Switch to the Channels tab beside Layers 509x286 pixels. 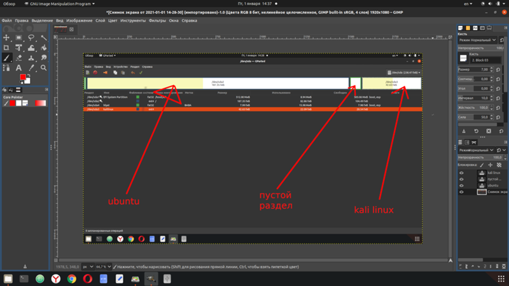click(x=467, y=142)
